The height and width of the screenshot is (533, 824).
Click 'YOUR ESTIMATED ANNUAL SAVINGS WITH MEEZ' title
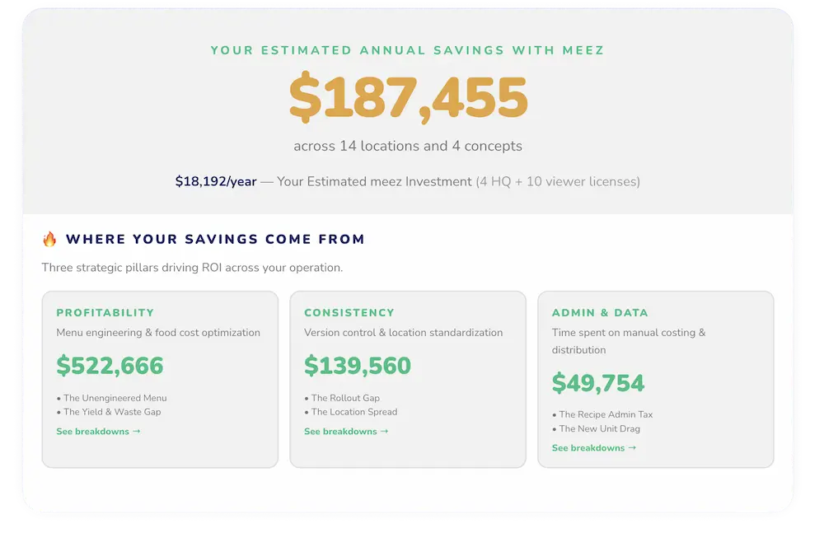408,50
